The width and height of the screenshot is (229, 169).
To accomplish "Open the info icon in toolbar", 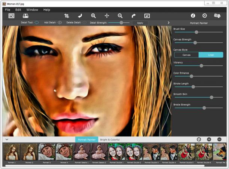I will [193, 16].
